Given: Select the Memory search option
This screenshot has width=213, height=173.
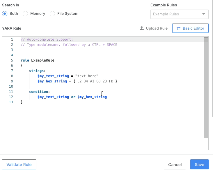Looking at the screenshot, I should click(25, 14).
